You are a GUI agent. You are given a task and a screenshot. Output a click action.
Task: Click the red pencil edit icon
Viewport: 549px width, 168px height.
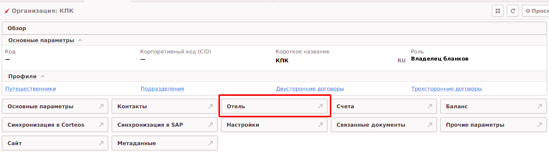click(x=7, y=11)
